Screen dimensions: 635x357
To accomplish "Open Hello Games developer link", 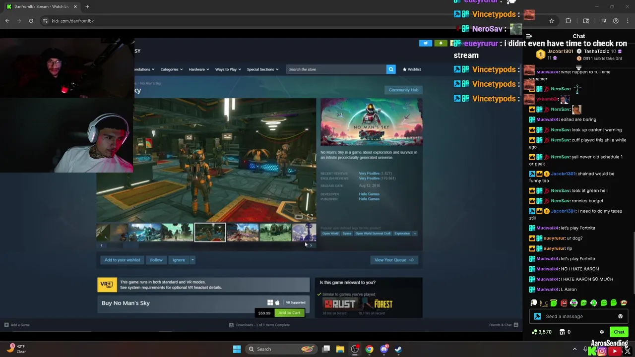I will [369, 194].
